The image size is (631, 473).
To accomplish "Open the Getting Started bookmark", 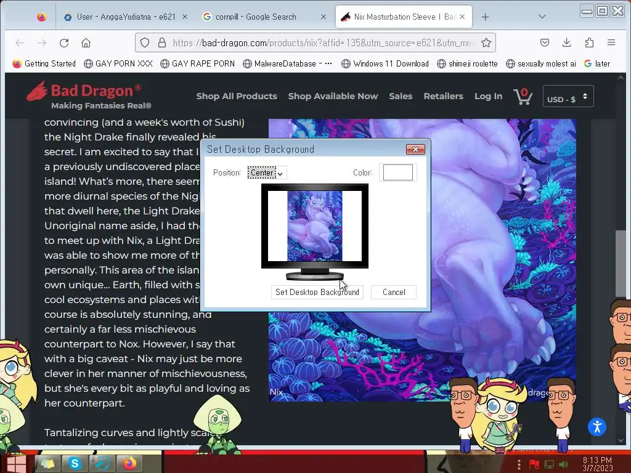I will [x=44, y=63].
